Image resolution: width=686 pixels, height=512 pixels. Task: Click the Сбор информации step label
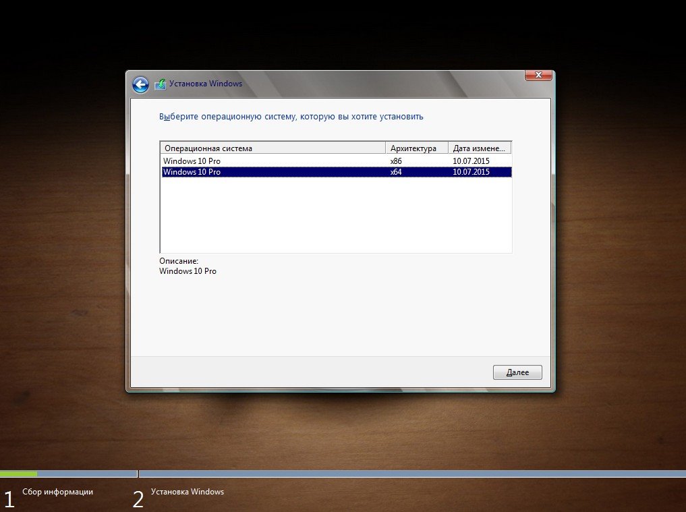(x=58, y=492)
